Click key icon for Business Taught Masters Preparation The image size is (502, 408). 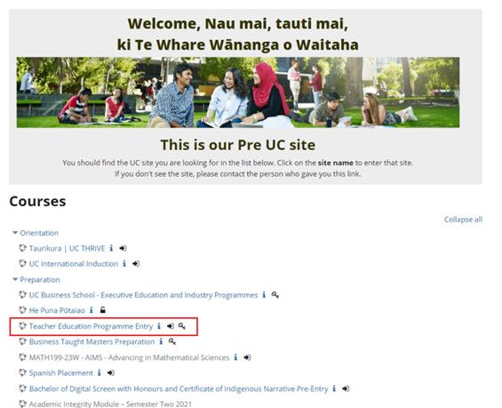(x=172, y=341)
